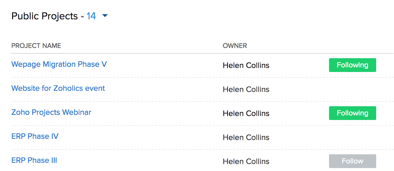The width and height of the screenshot is (394, 171).
Task: Click owner Helen Collins in Website for Zoholics row
Action: pyautogui.click(x=246, y=89)
